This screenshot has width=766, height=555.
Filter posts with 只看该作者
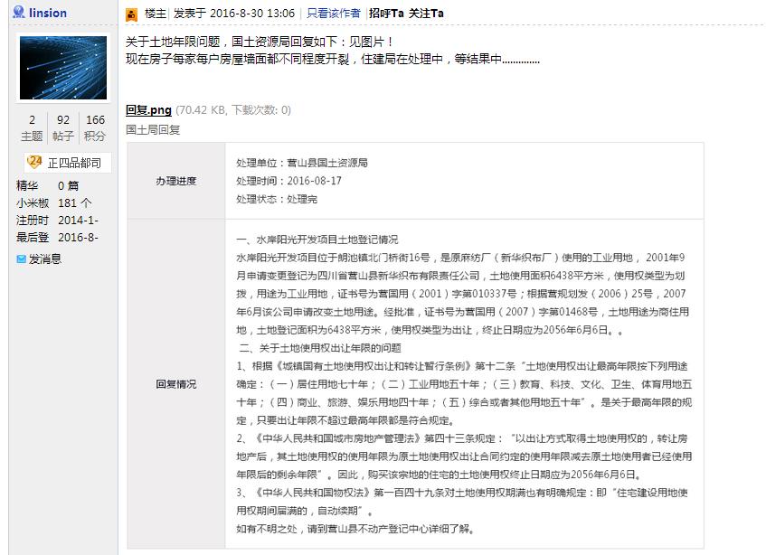(x=334, y=14)
